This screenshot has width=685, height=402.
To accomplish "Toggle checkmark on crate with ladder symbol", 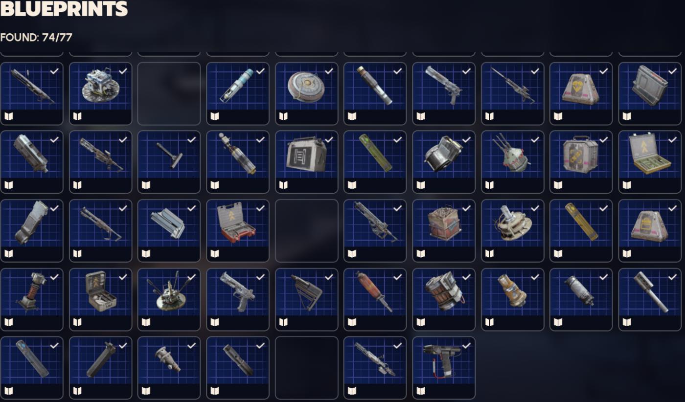I will [329, 139].
